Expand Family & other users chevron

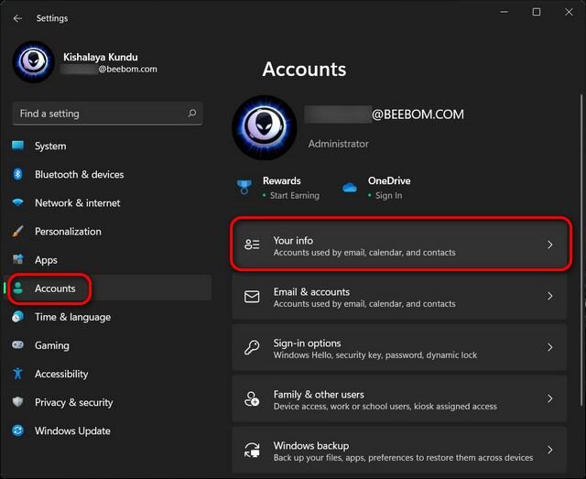(x=549, y=398)
